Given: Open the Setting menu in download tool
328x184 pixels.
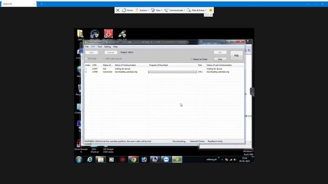Looking at the screenshot, I should click(x=107, y=47).
